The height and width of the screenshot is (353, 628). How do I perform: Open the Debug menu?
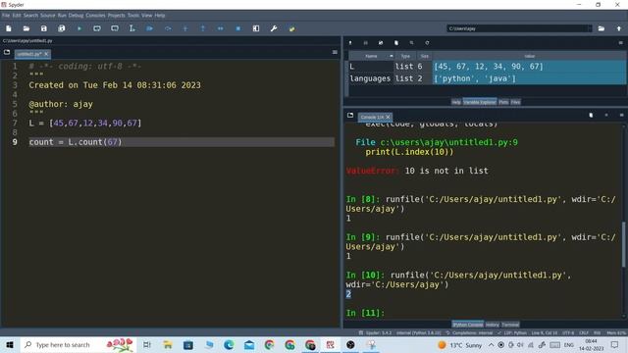(x=76, y=16)
